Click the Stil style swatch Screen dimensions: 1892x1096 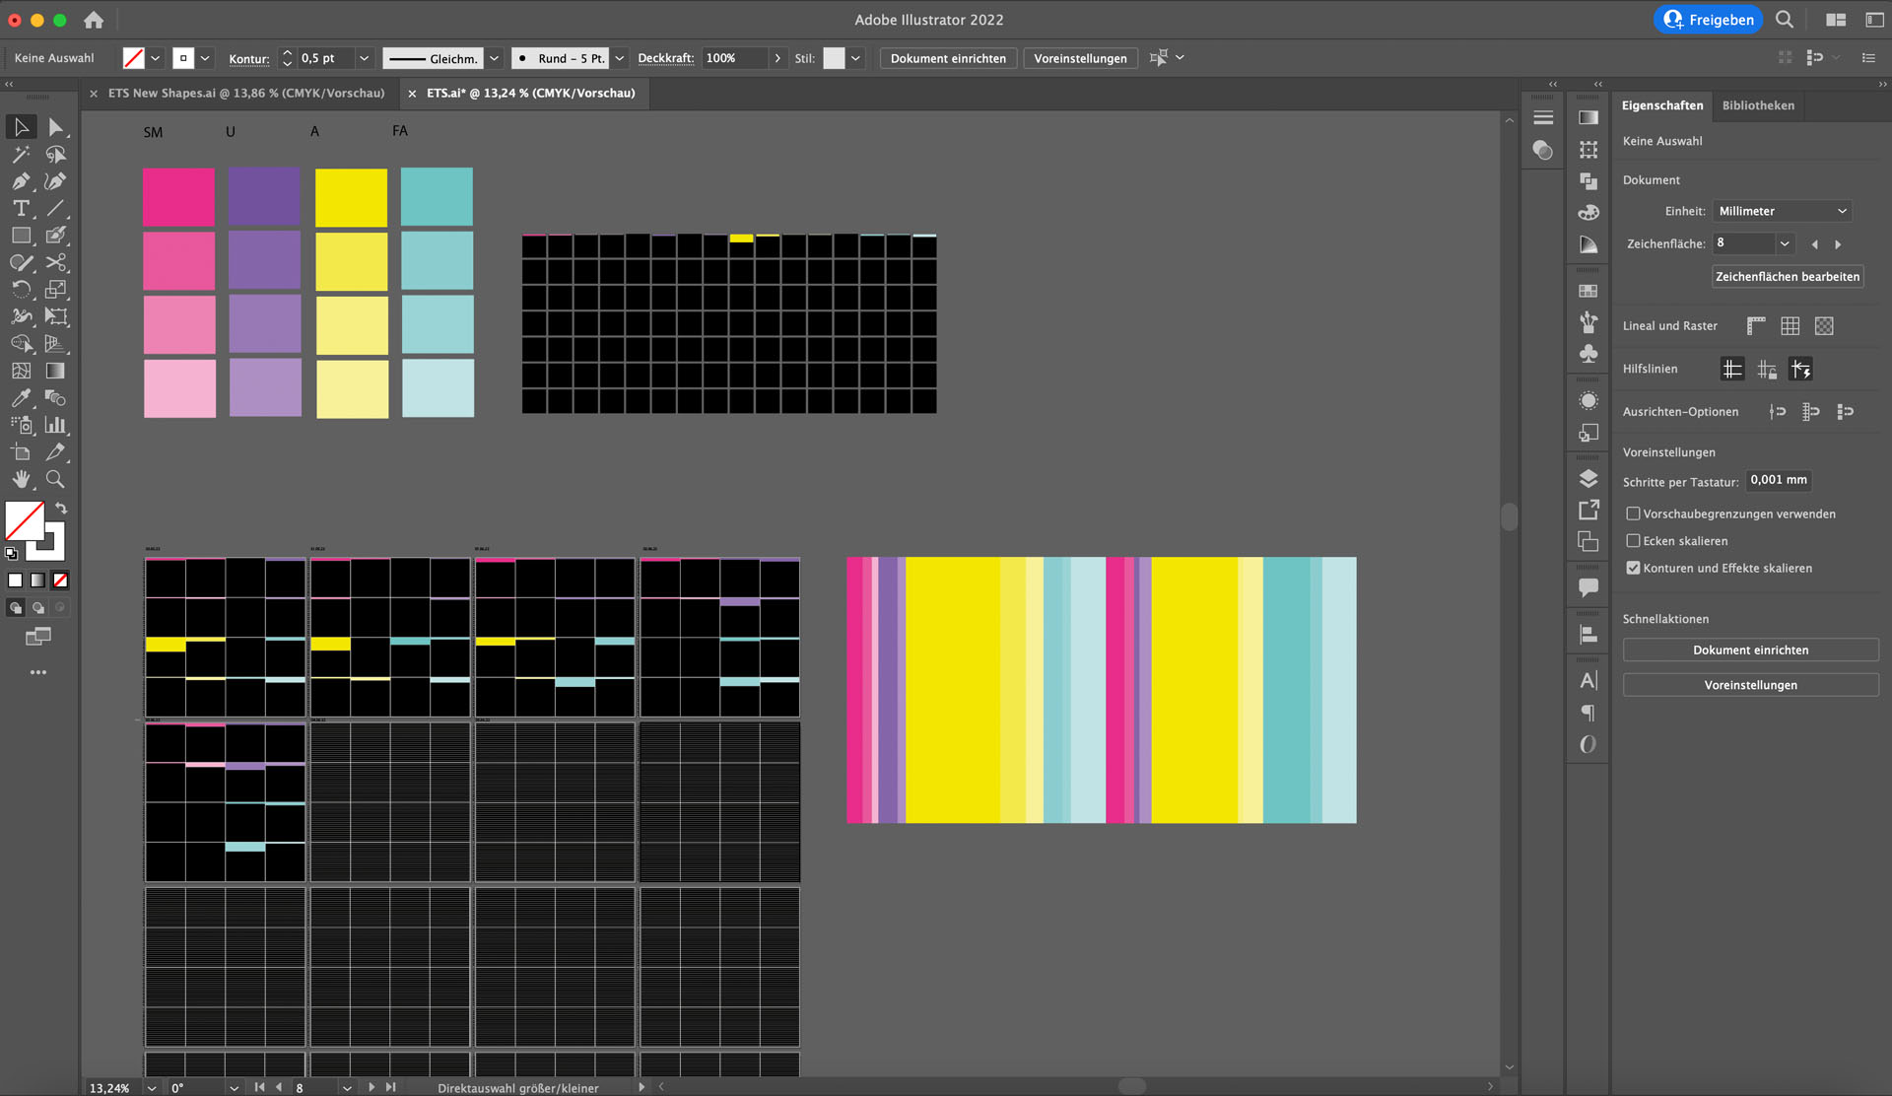pos(834,58)
